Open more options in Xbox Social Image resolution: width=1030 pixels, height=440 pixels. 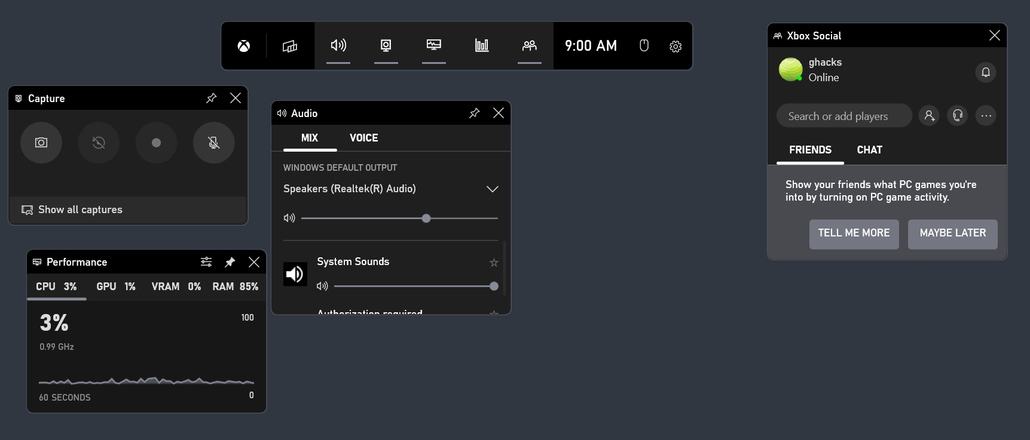pos(986,116)
